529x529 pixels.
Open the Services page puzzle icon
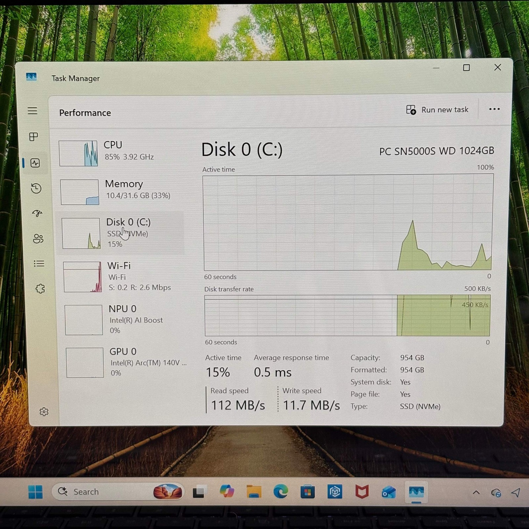coord(40,289)
